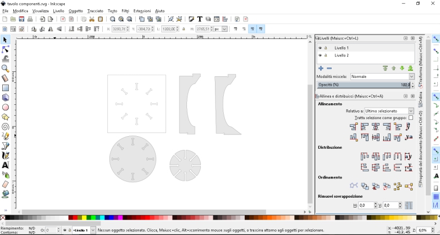Select the Paint bucket tool
Image resolution: width=440 pixels, height=235 pixels.
click(5, 194)
